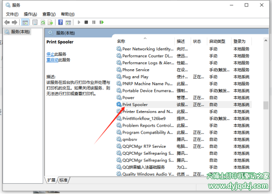Click 手动(触发... startup type of PrintWorkflow_126be9

click(219, 118)
